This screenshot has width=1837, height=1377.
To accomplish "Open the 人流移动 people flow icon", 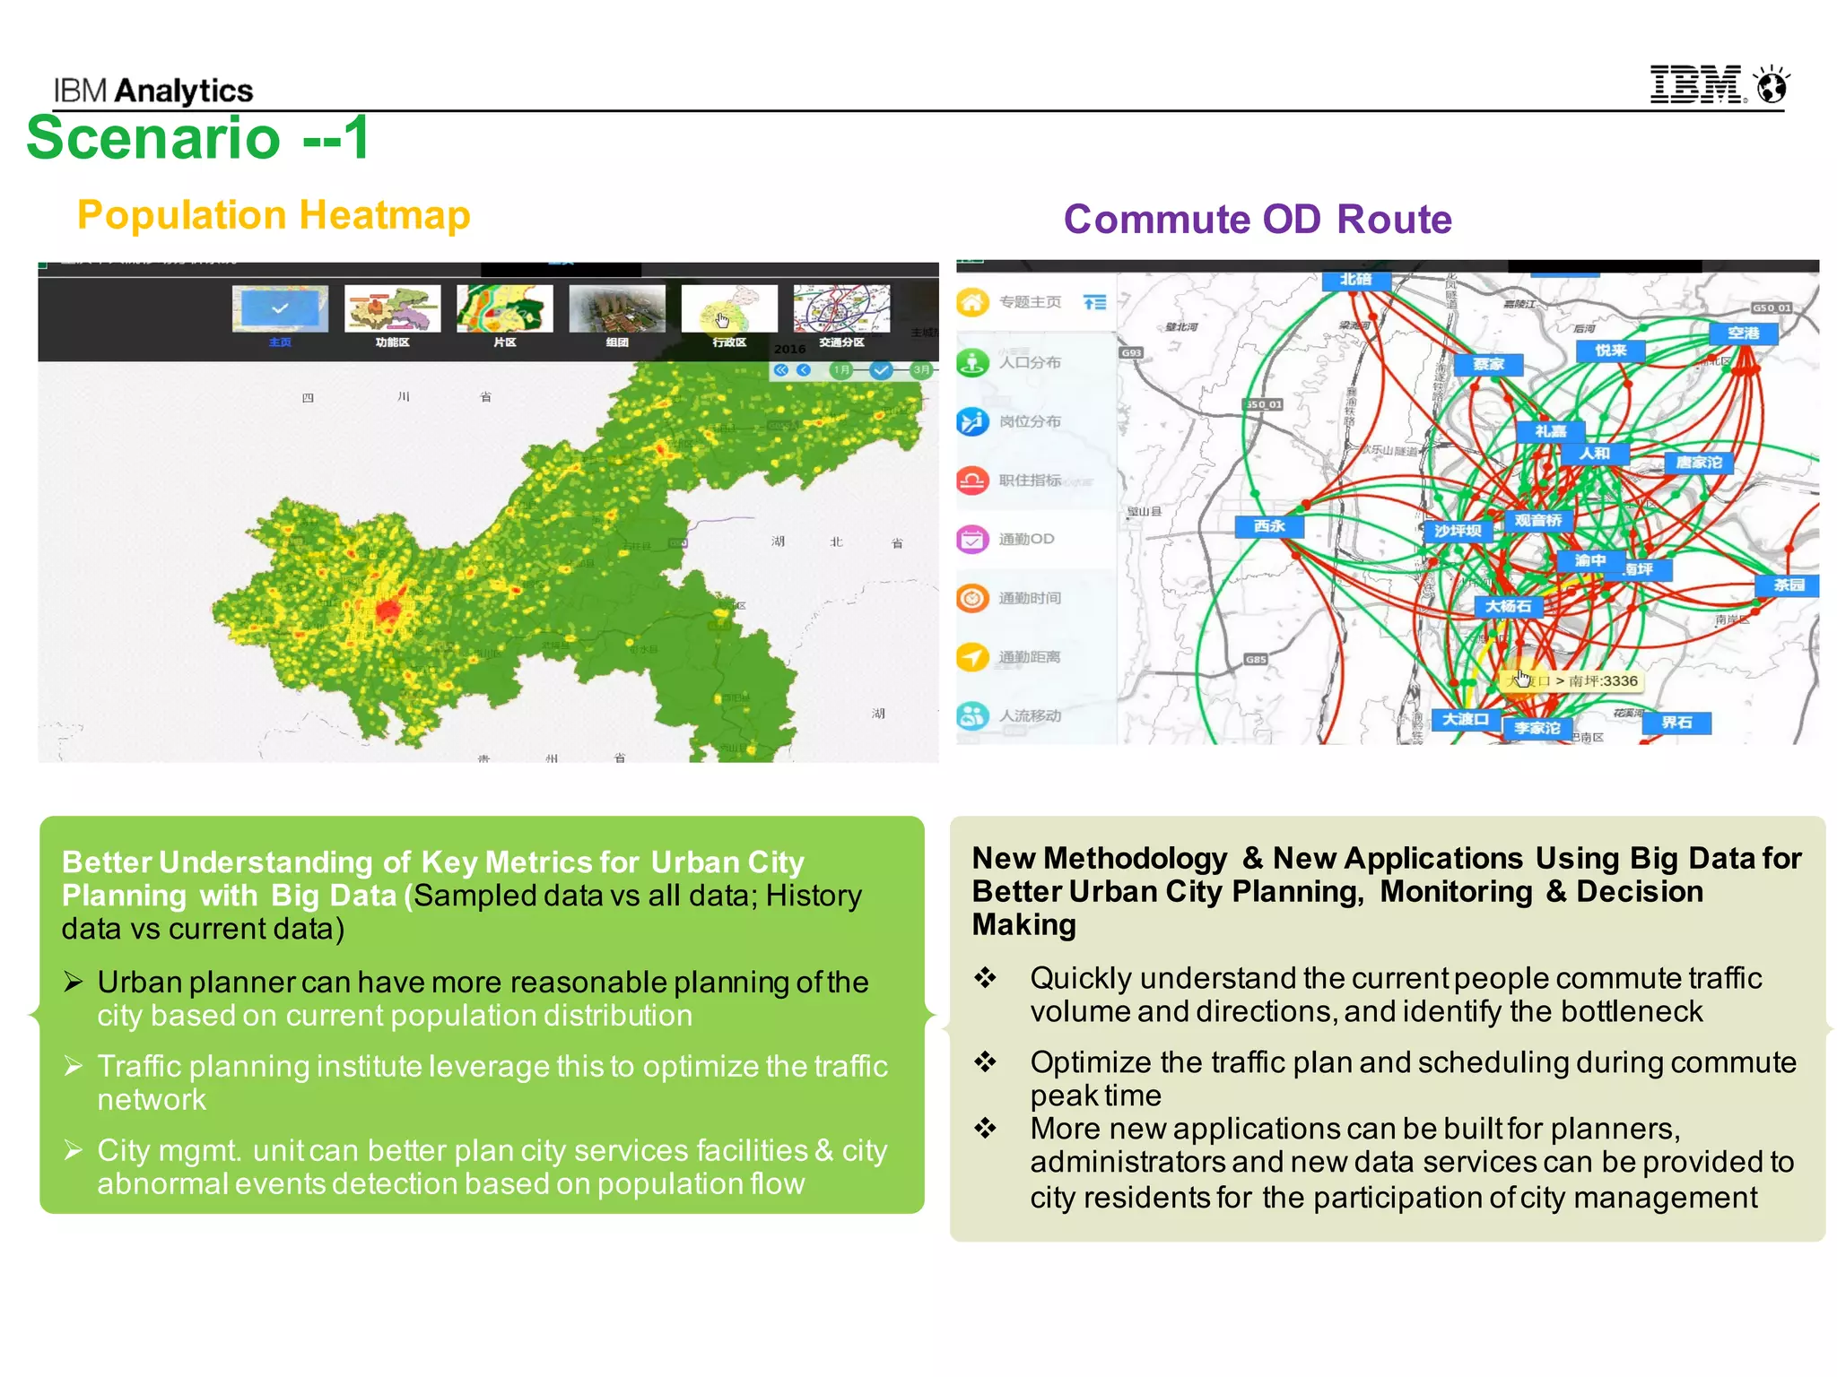I will [x=972, y=715].
